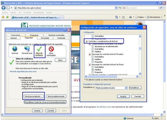Image resolution: width=167 pixels, height=120 pixels.
Task: Click the RSS feeds icon
Action: [123, 17]
